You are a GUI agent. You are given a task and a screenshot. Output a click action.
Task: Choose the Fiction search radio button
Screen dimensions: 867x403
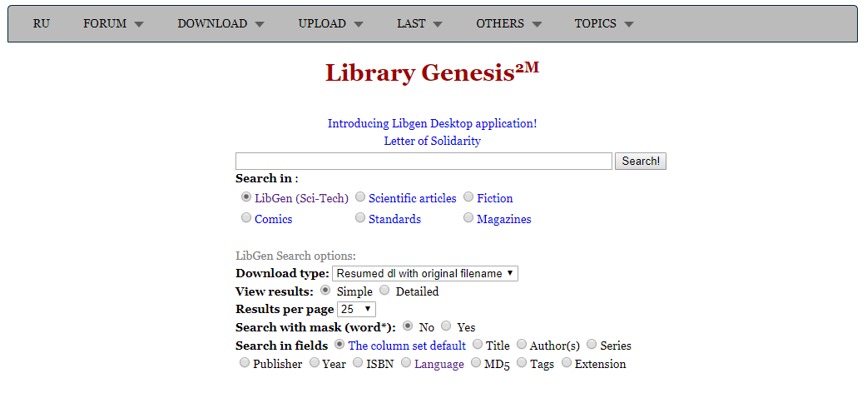468,197
